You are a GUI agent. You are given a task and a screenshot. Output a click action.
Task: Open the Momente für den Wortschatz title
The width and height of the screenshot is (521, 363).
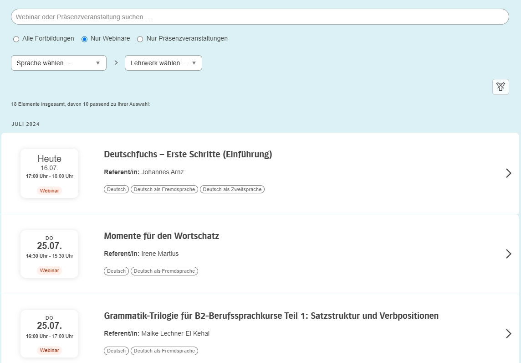tap(161, 236)
